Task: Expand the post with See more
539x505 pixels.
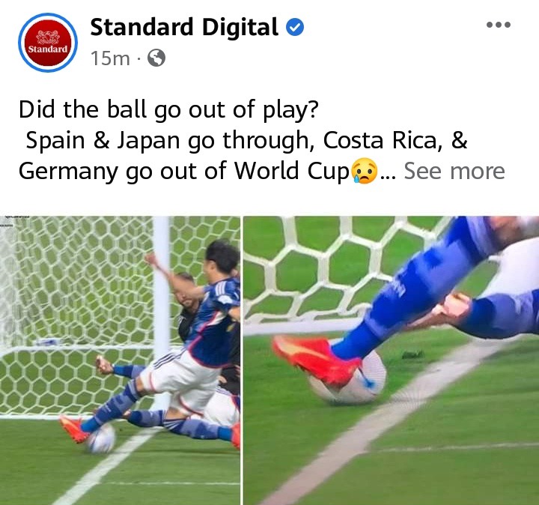Action: click(x=454, y=171)
